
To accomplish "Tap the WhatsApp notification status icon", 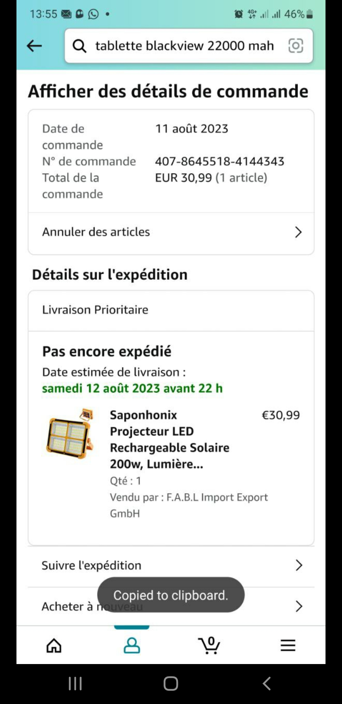I will click(x=93, y=14).
